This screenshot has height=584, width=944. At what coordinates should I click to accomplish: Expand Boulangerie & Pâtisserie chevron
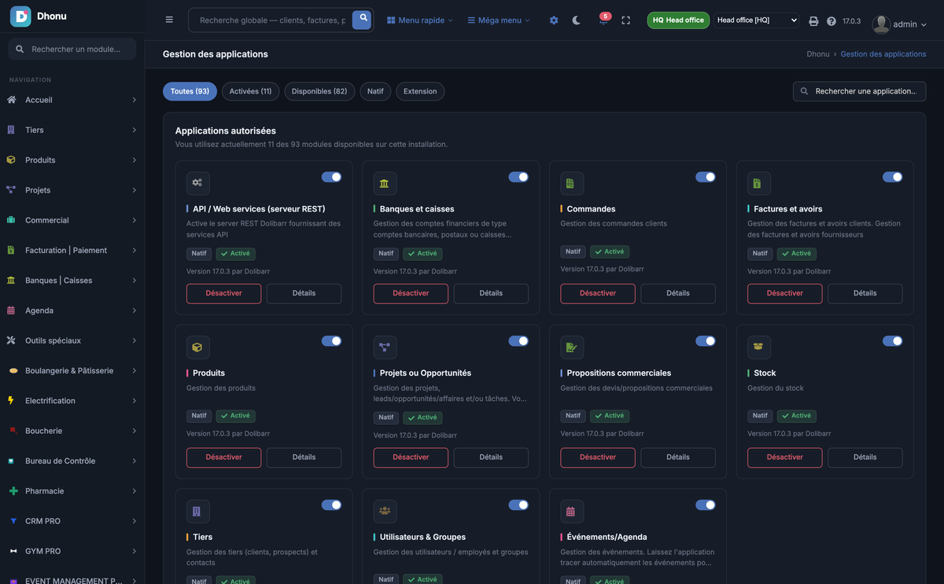(134, 370)
